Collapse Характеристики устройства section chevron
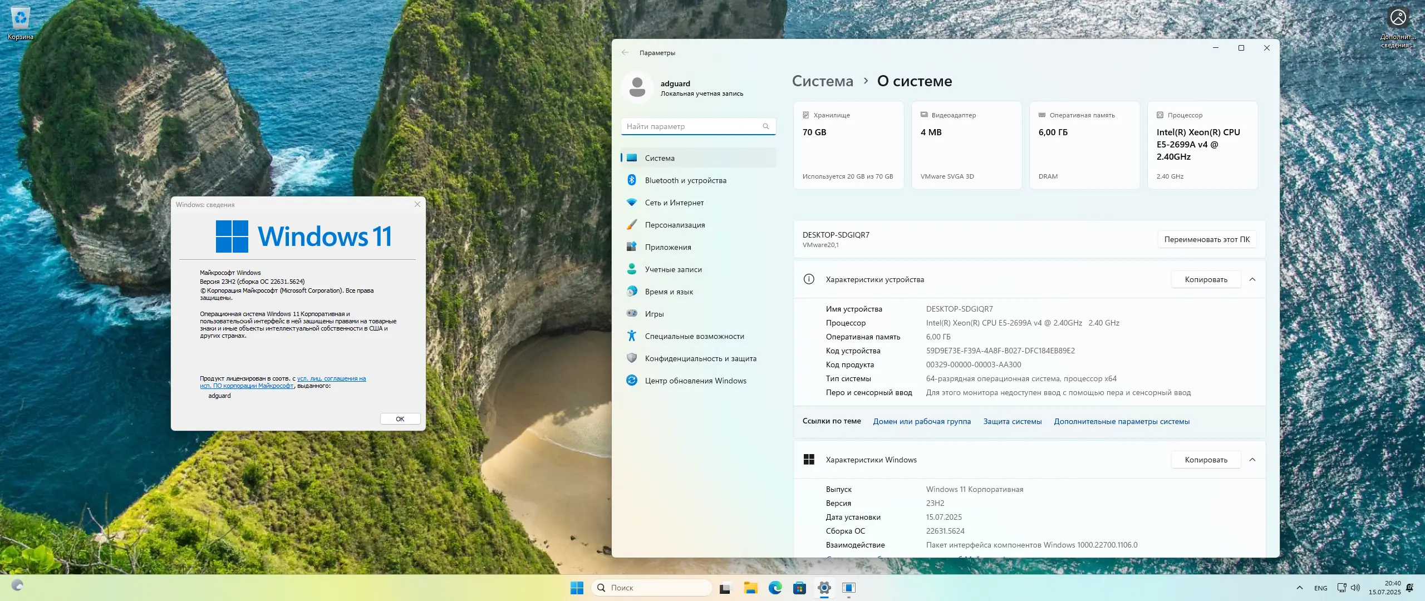The width and height of the screenshot is (1425, 601). point(1252,279)
